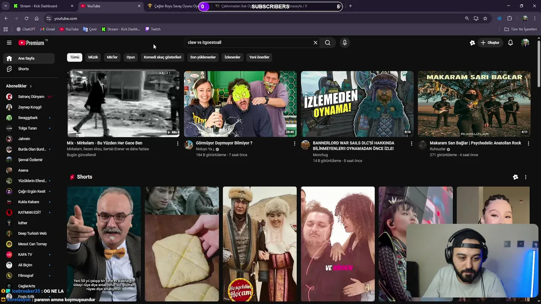Click the magnifier search button
The height and width of the screenshot is (304, 541).
(x=328, y=43)
